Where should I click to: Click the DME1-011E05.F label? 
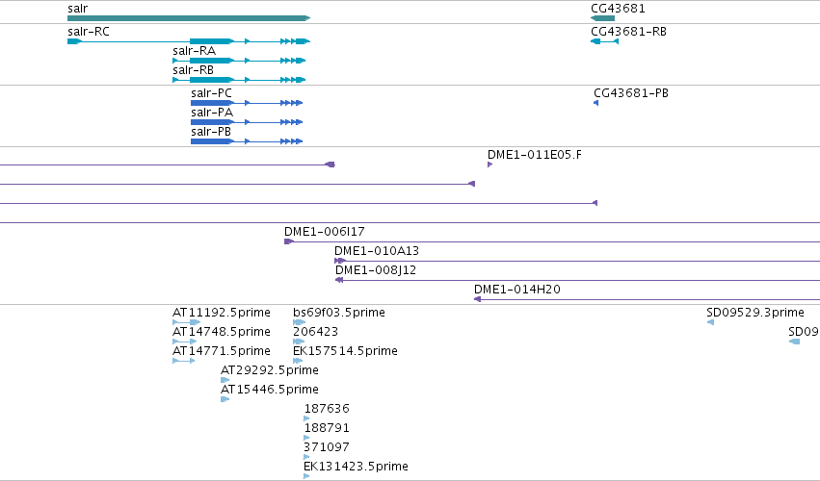(535, 155)
